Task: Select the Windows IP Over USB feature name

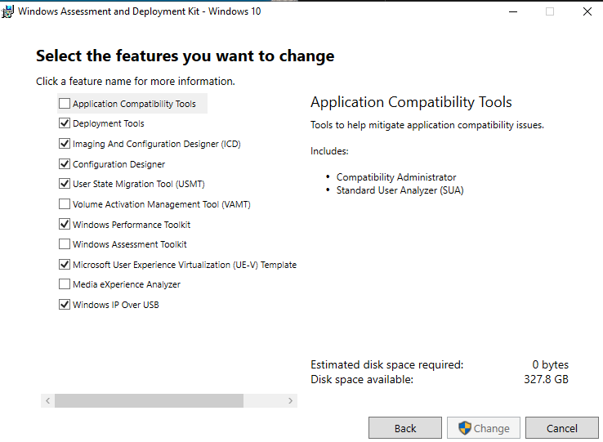Action: (116, 305)
